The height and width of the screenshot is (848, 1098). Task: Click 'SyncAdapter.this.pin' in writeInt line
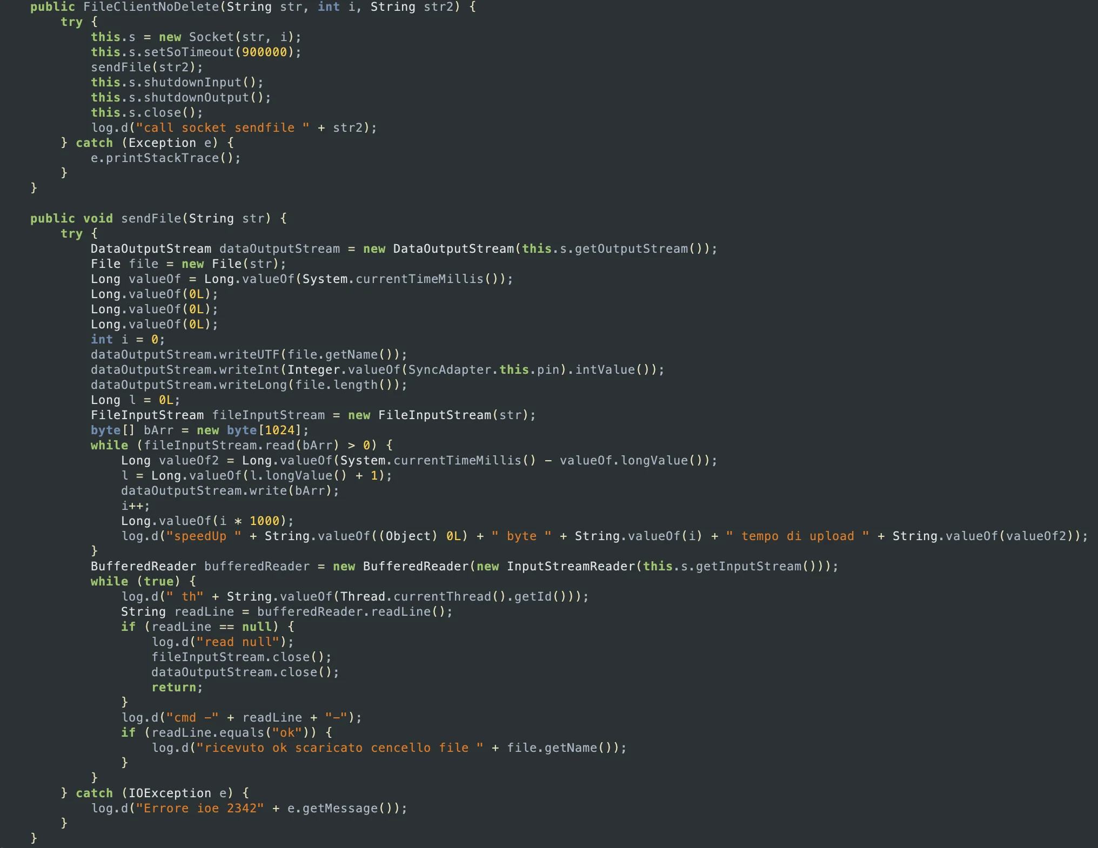pyautogui.click(x=484, y=370)
